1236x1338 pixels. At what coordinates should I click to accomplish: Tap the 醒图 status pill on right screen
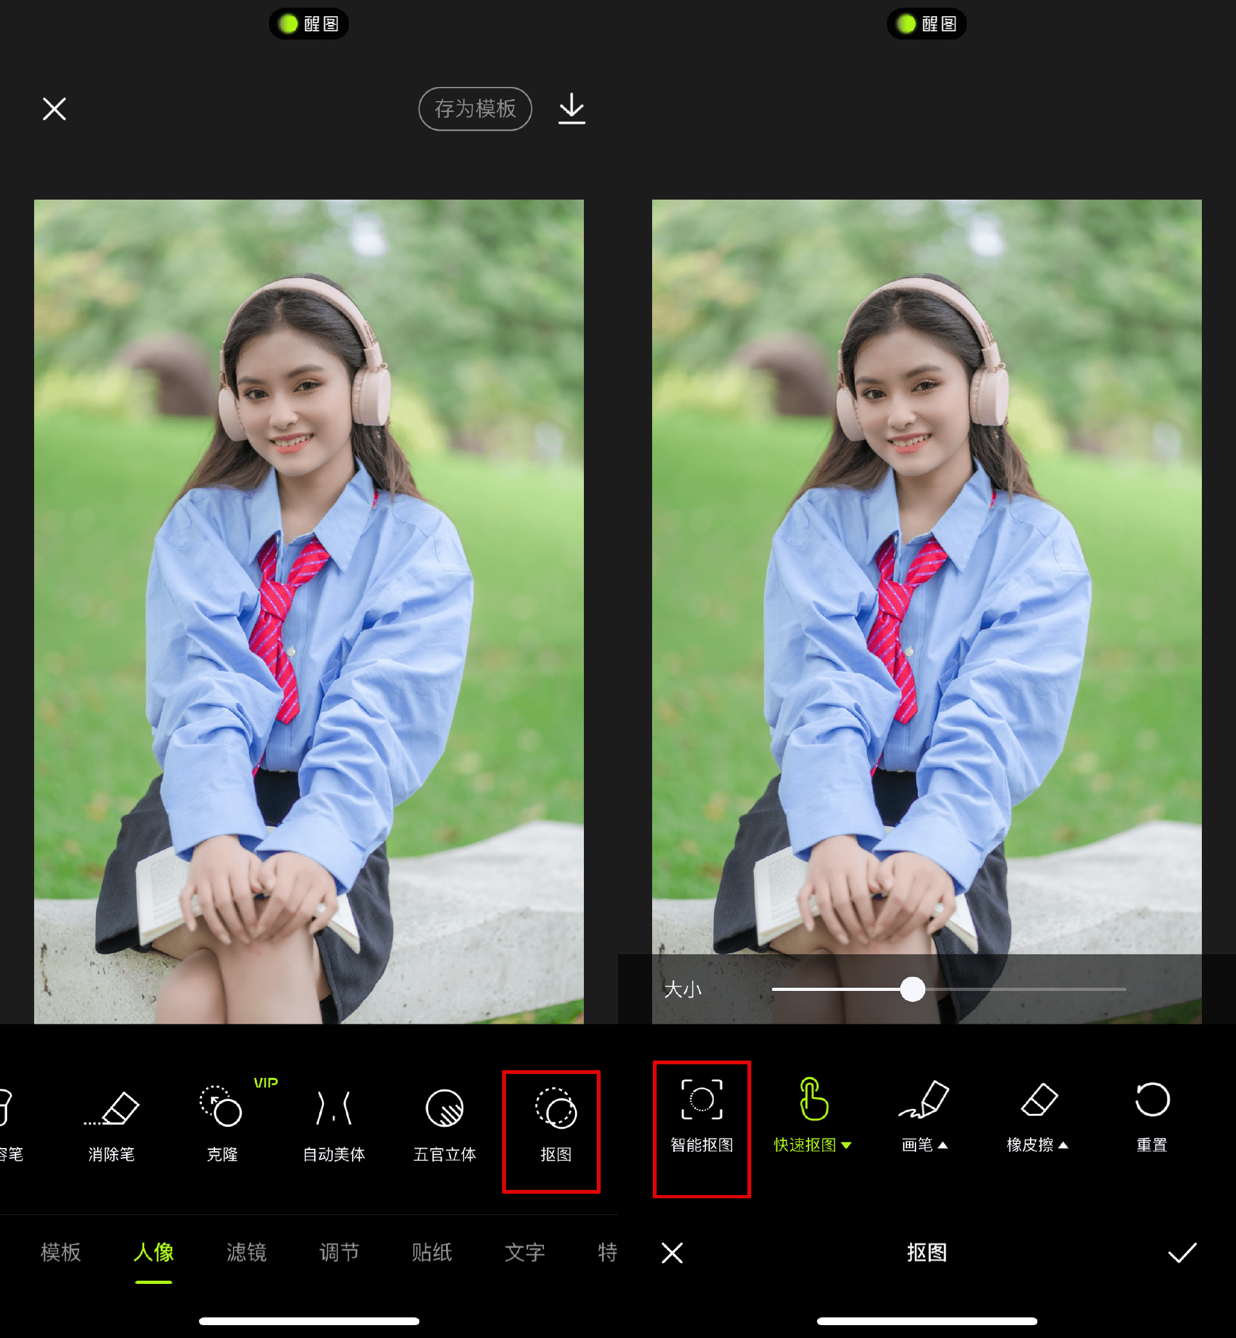(926, 24)
